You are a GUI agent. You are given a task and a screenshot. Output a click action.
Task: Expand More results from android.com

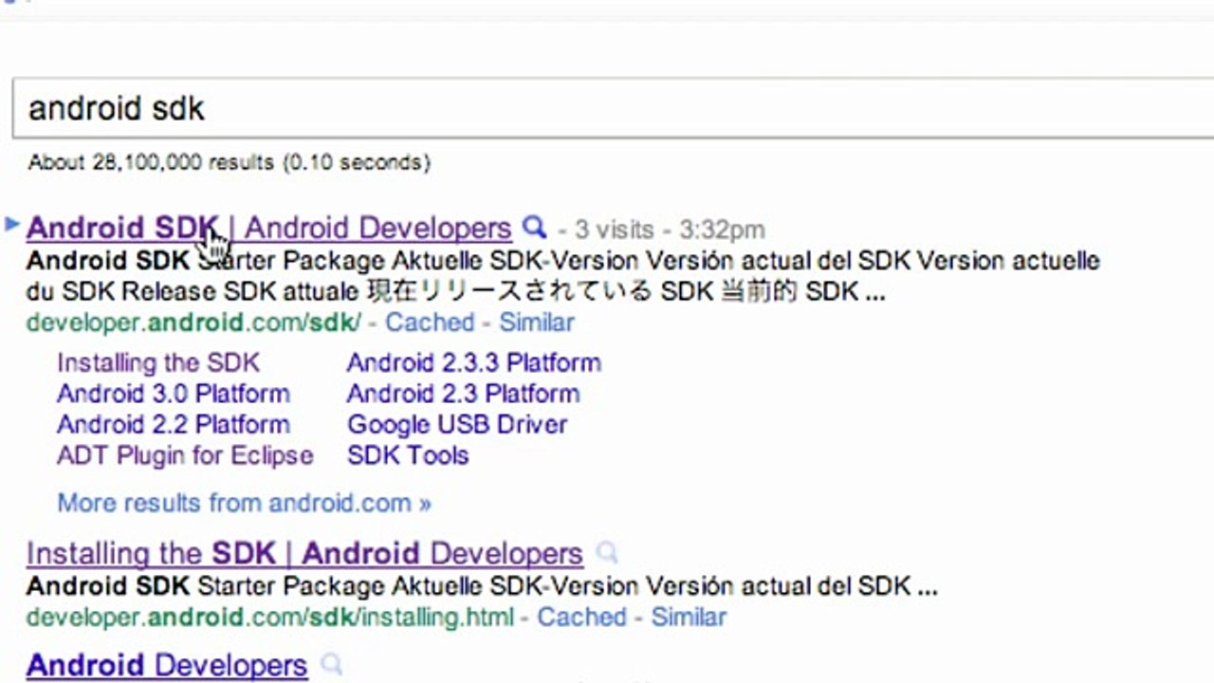(x=244, y=503)
